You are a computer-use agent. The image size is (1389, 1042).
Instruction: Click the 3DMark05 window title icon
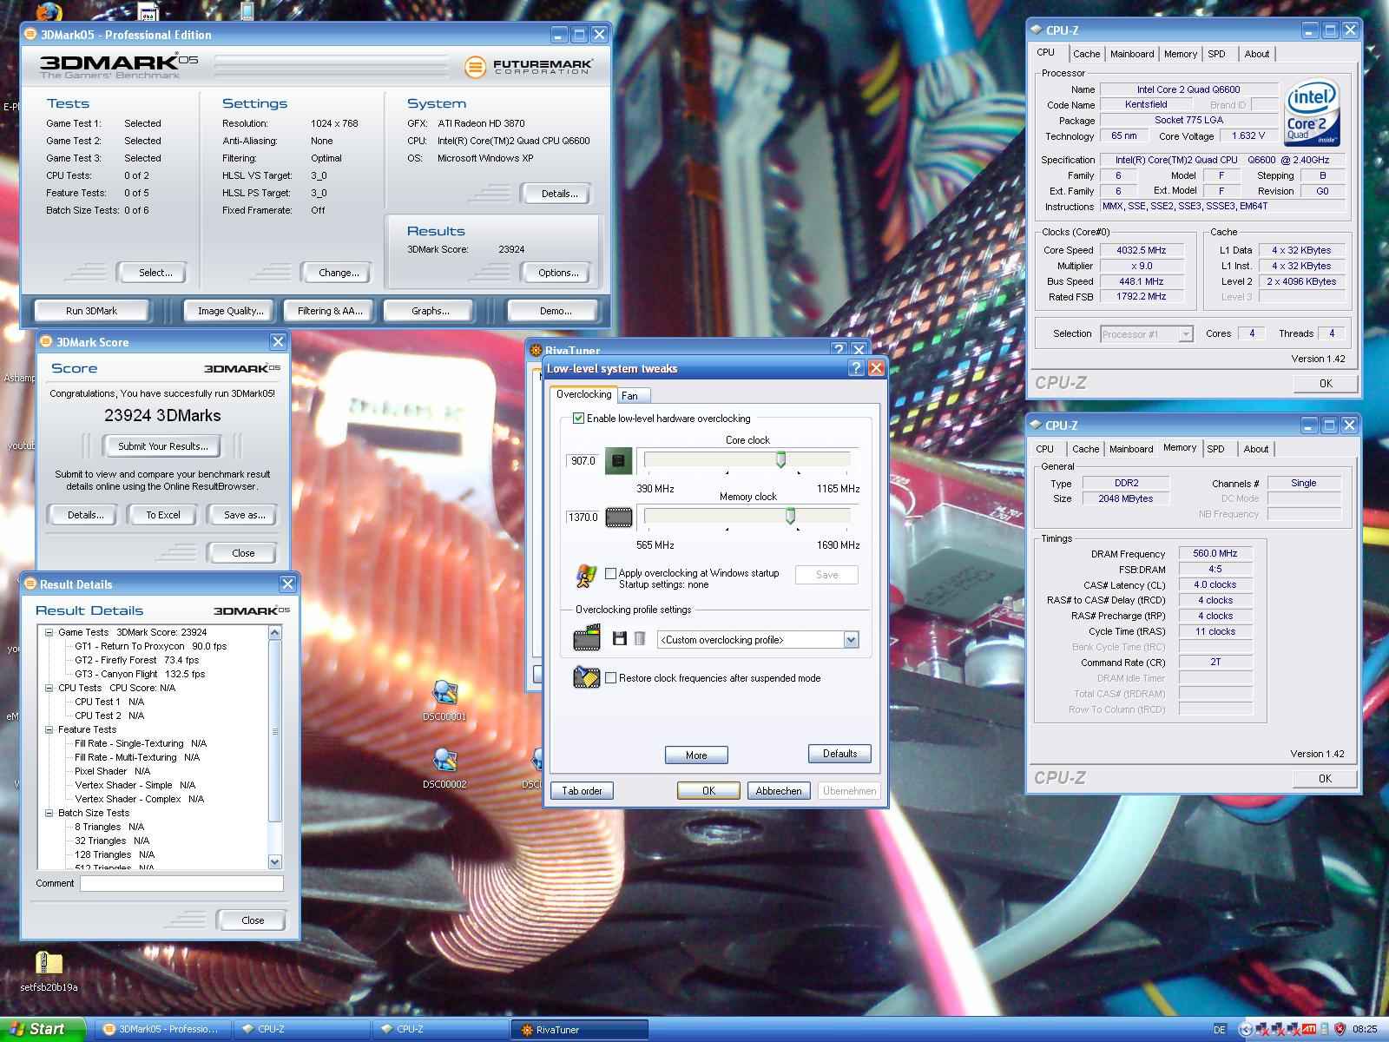click(31, 35)
